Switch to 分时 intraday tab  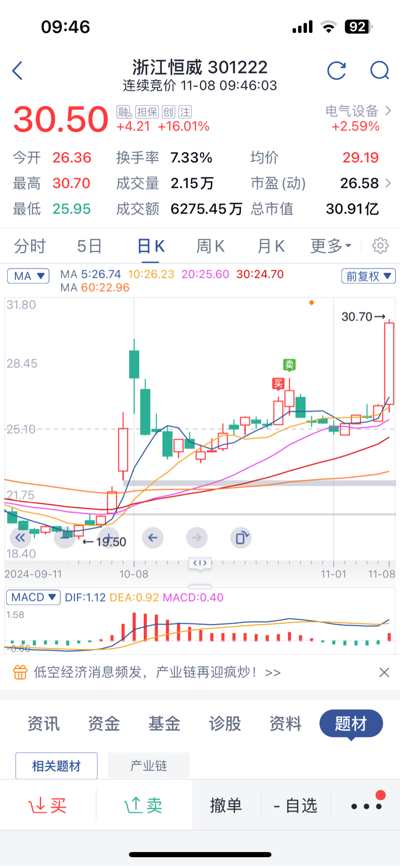(30, 245)
